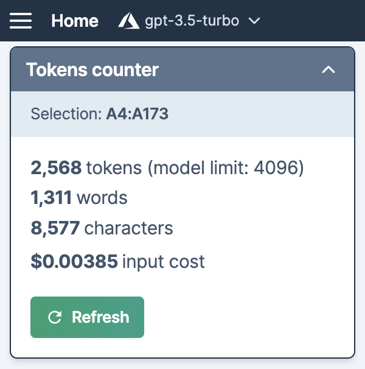Viewport: 365px width, 369px height.
Task: Click the 2,568 token count
Action: [x=56, y=168]
